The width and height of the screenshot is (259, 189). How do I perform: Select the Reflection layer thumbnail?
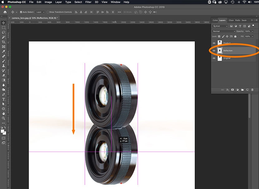220,50
